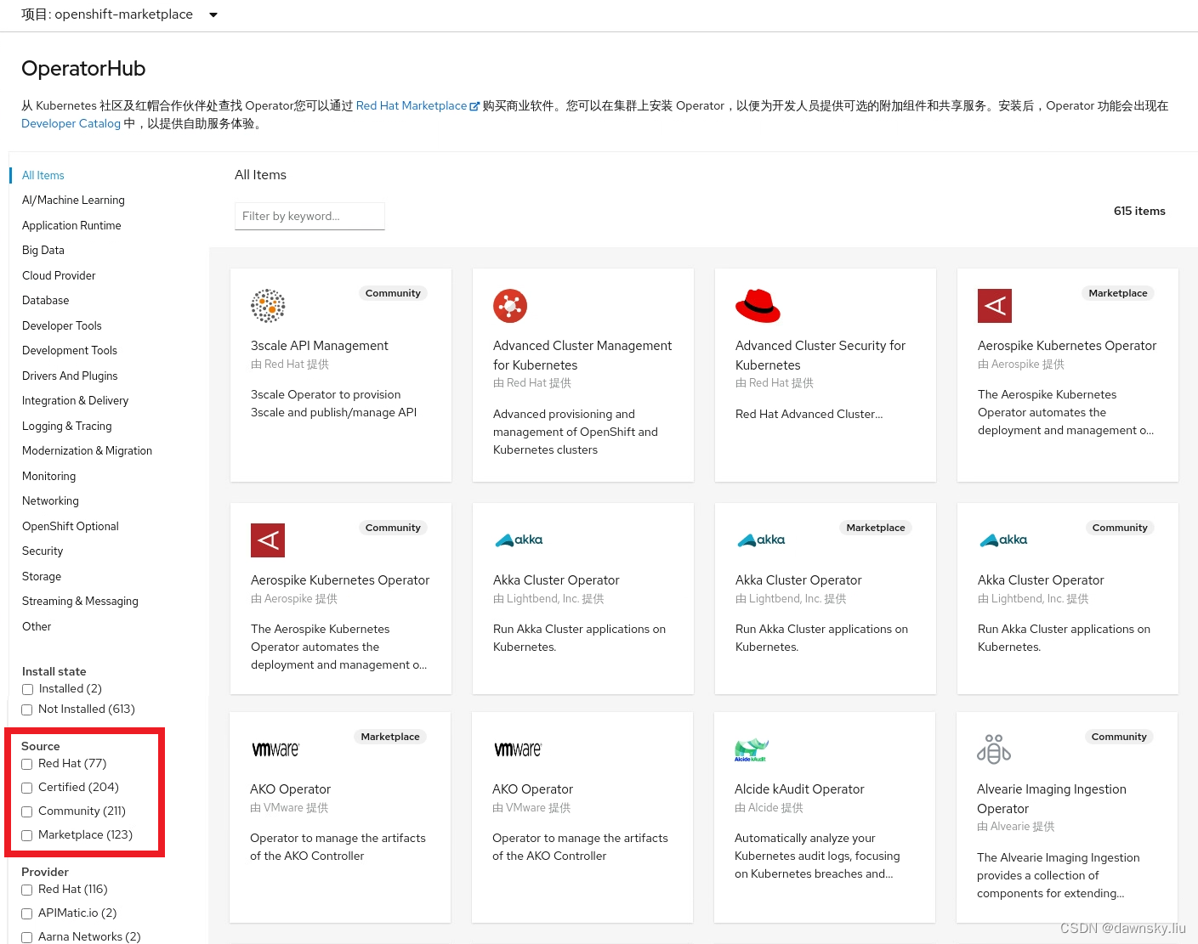Screen dimensions: 1198x944
Task: Select the Monitoring category
Action: coord(49,476)
